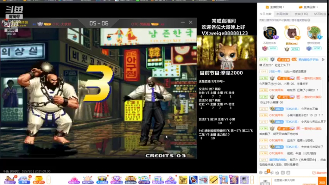Open 直播回看 live replay link
Screen dimensions: 329x185
pyautogui.click(x=308, y=7)
